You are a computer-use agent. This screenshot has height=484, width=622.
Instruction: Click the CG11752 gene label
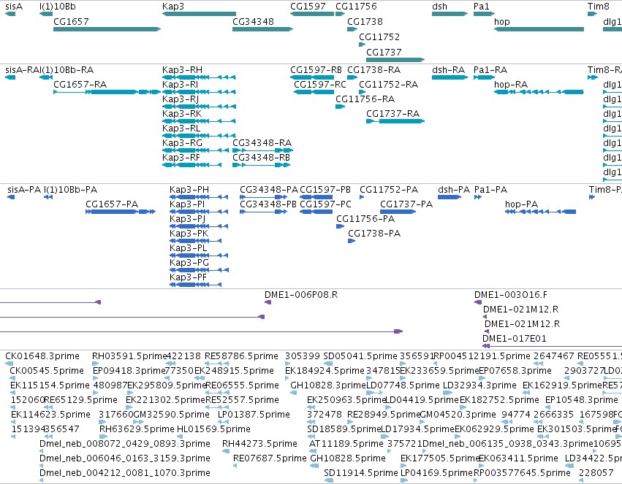[379, 37]
